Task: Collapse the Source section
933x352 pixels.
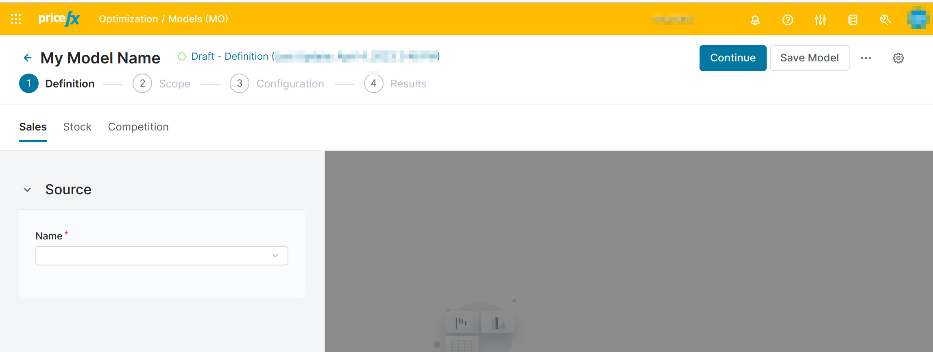Action: pyautogui.click(x=27, y=190)
